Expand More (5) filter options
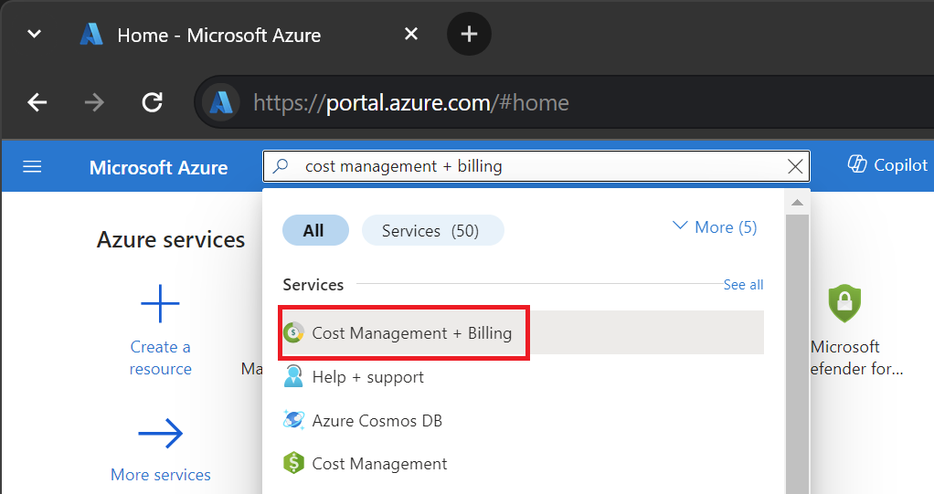Viewport: 934px width, 494px height. pos(715,227)
